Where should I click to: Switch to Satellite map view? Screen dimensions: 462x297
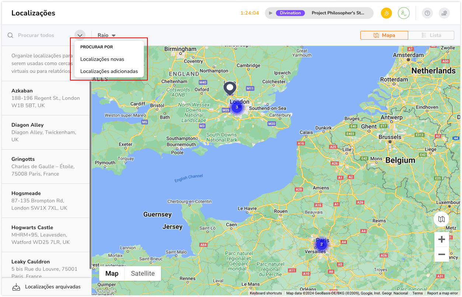click(143, 273)
